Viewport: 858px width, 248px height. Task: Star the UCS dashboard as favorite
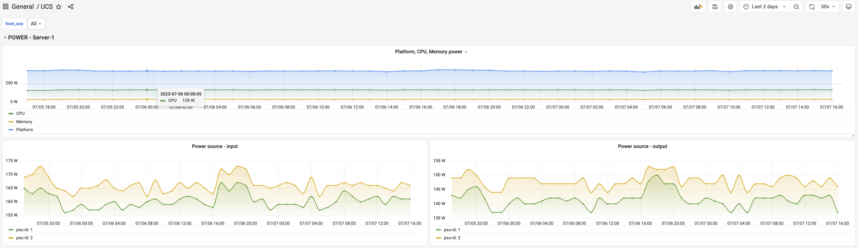click(59, 7)
